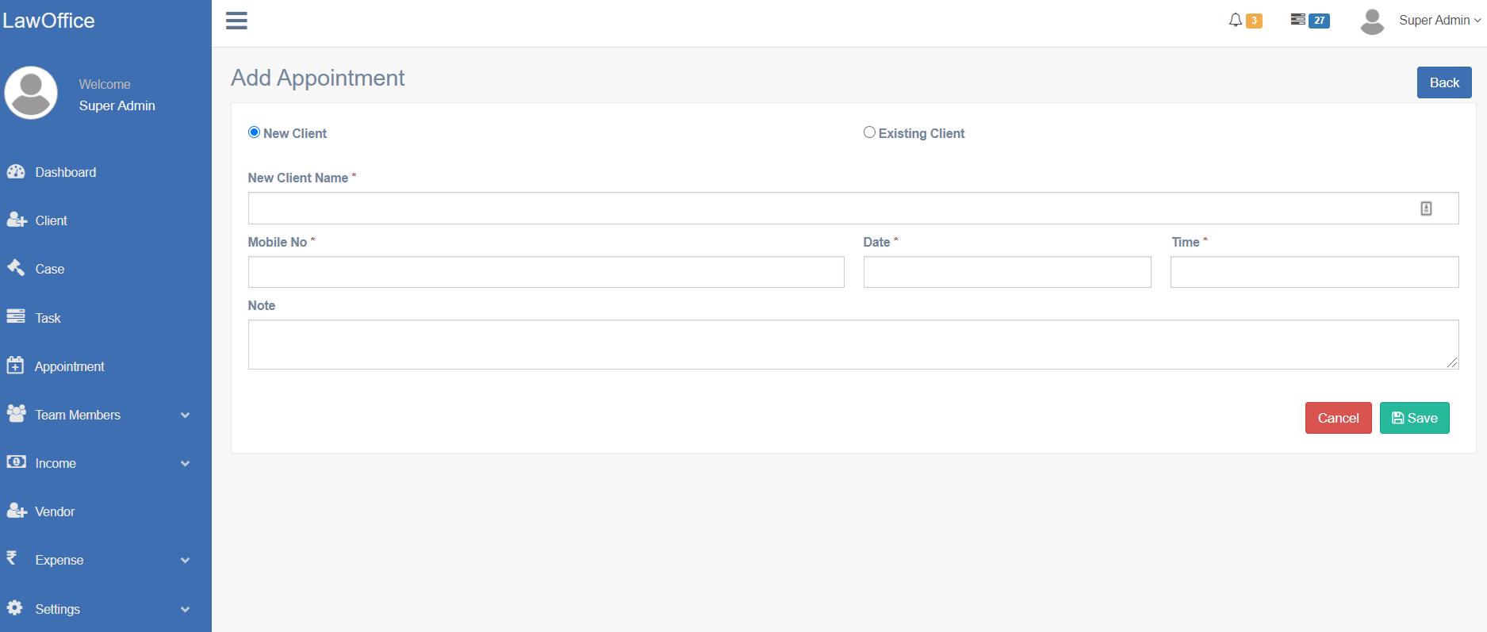The image size is (1487, 632).
Task: Focus the Mobile No input field
Action: coord(546,272)
